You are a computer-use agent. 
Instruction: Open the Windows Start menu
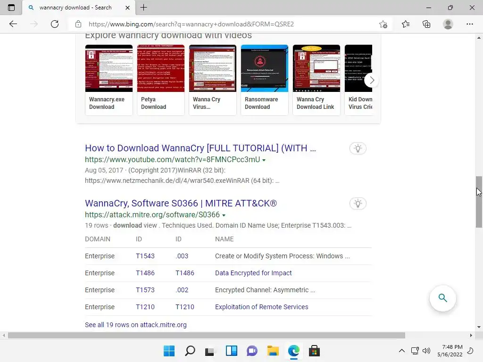(x=169, y=351)
